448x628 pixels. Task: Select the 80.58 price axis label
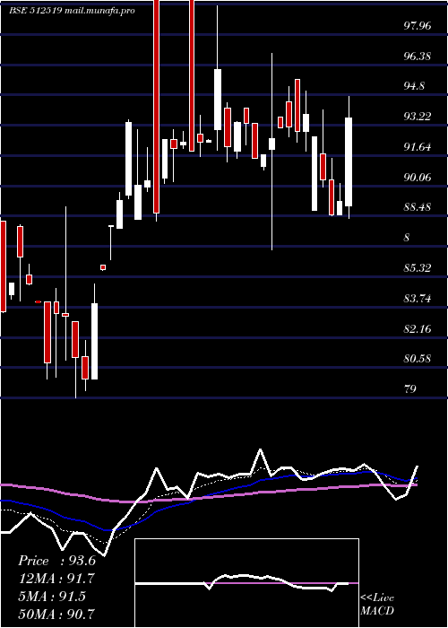418,359
